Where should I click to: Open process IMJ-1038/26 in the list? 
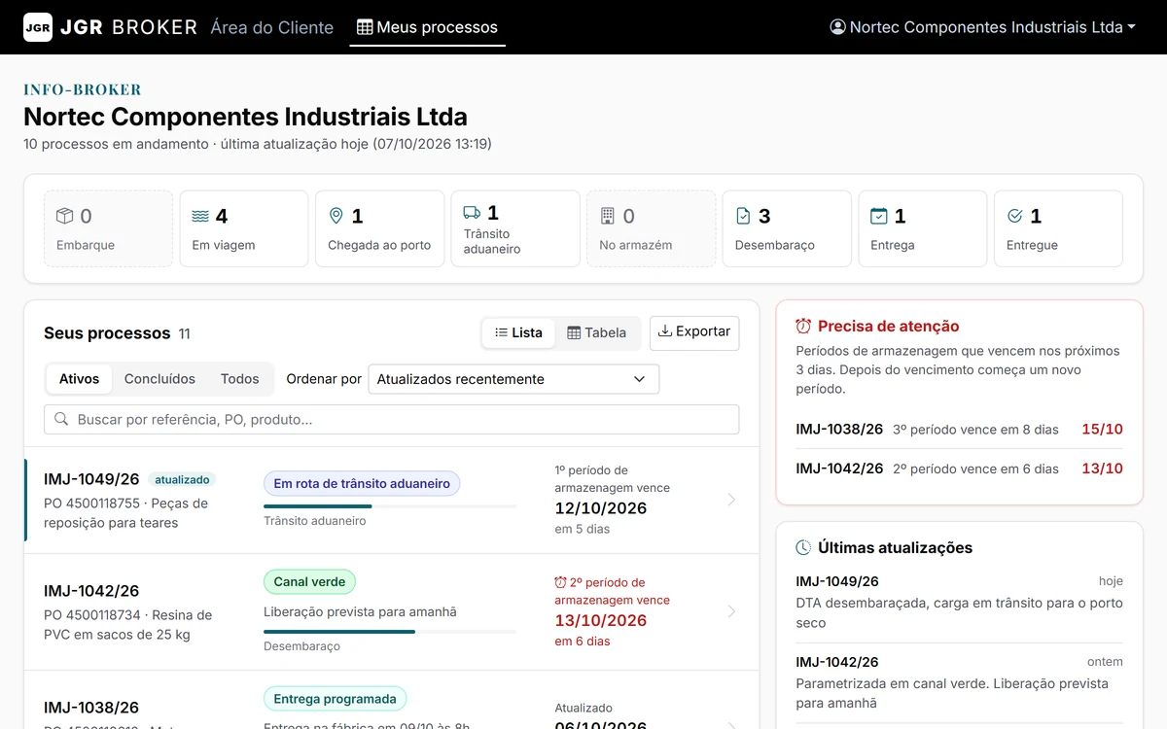pyautogui.click(x=392, y=700)
